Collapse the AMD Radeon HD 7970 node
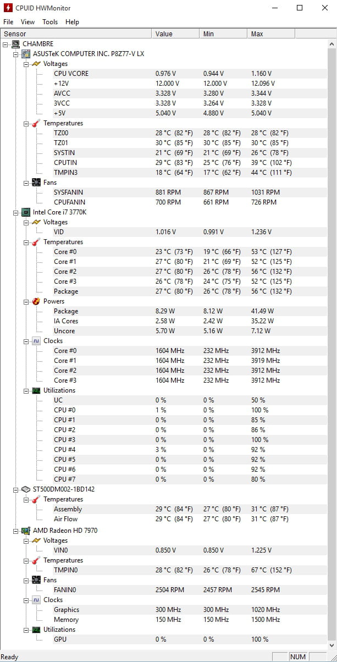 [16, 531]
